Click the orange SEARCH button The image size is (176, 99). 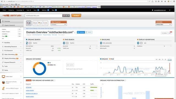coord(76,16)
